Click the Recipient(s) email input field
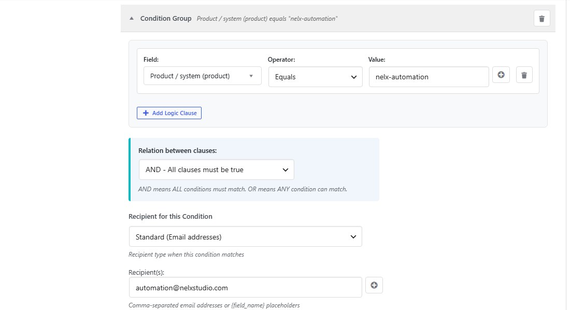 pos(246,287)
